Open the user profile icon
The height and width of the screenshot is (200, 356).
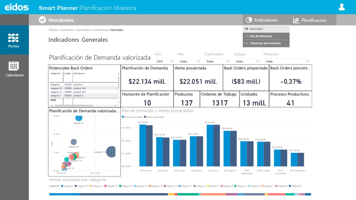(342, 7)
